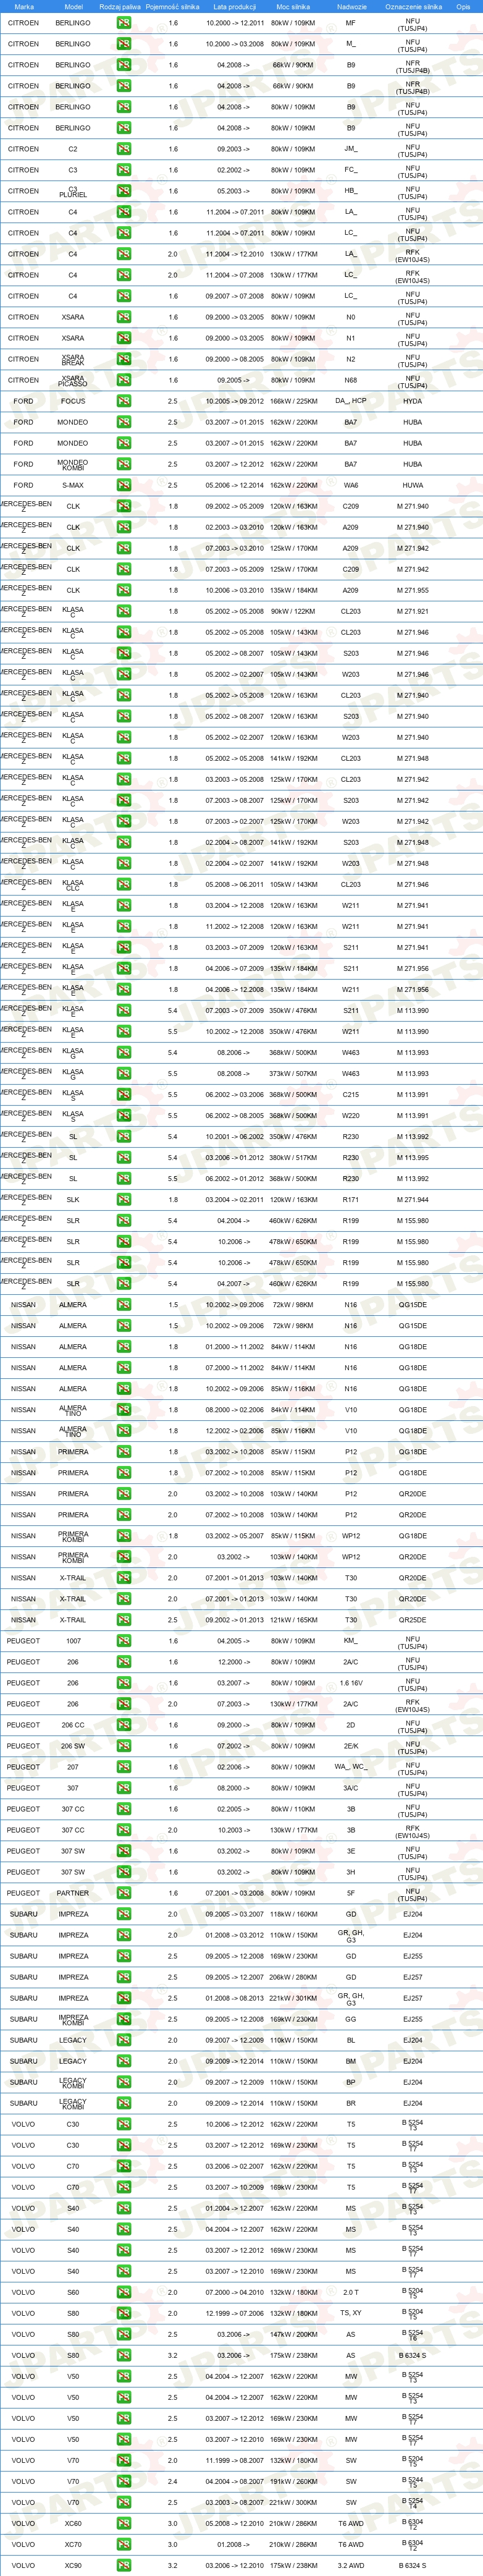Screen dimensions: 483x2576
Task: Click the Marka column header
Action: coord(24,7)
